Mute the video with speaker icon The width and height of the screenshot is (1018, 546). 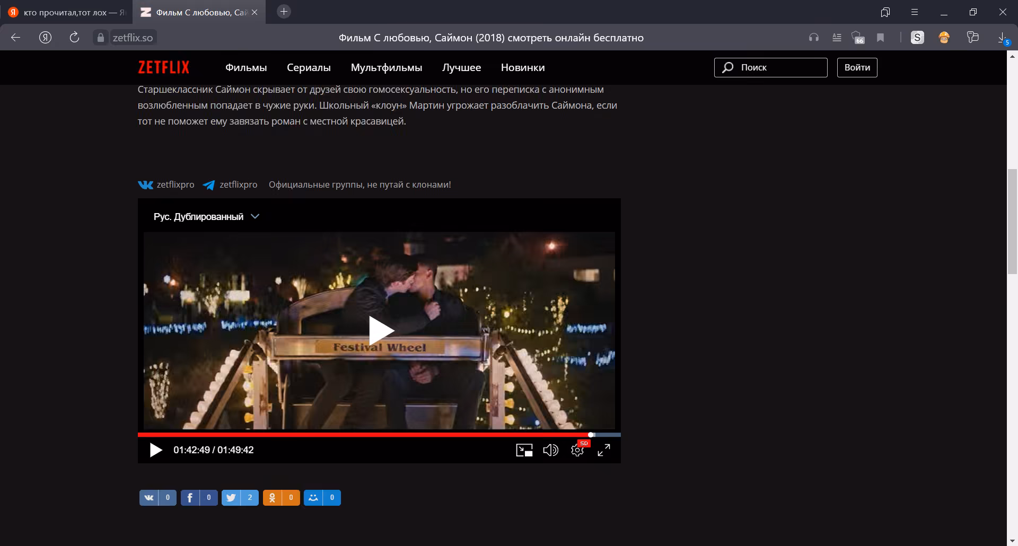tap(551, 450)
